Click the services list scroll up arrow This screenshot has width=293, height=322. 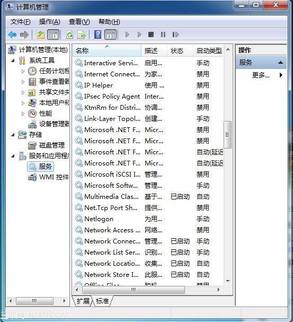(x=228, y=49)
